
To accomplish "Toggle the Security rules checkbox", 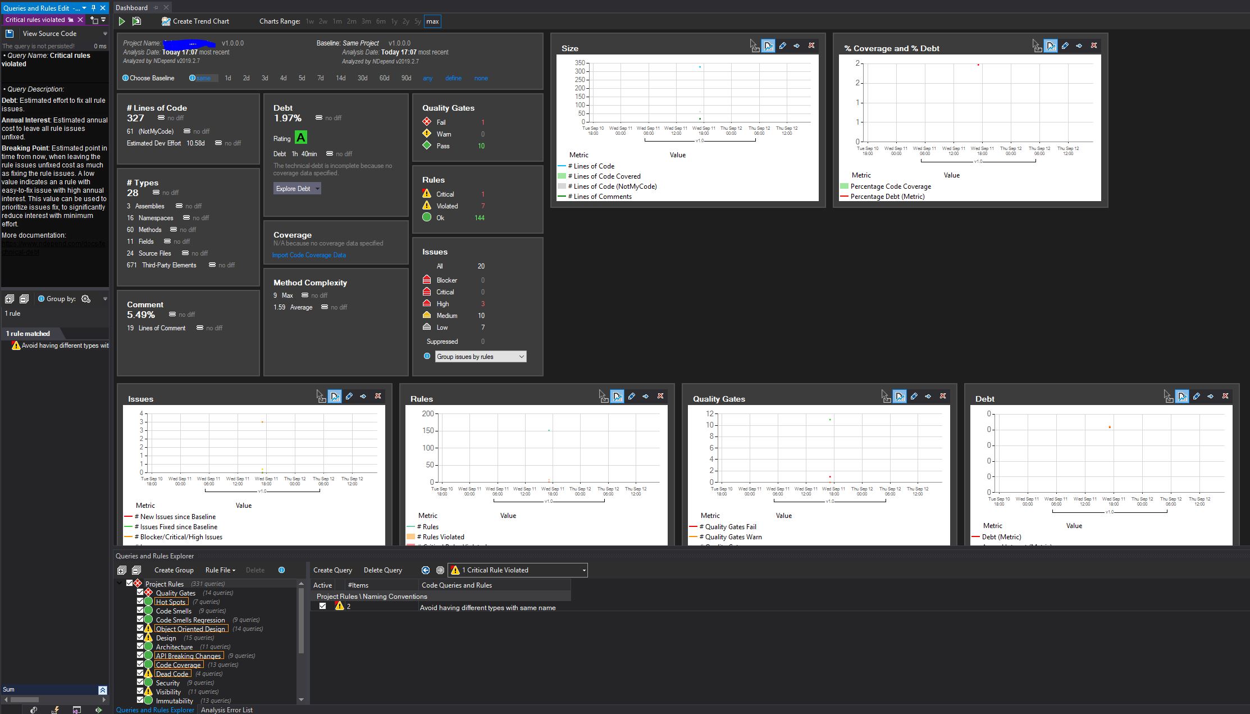I will pyautogui.click(x=140, y=682).
